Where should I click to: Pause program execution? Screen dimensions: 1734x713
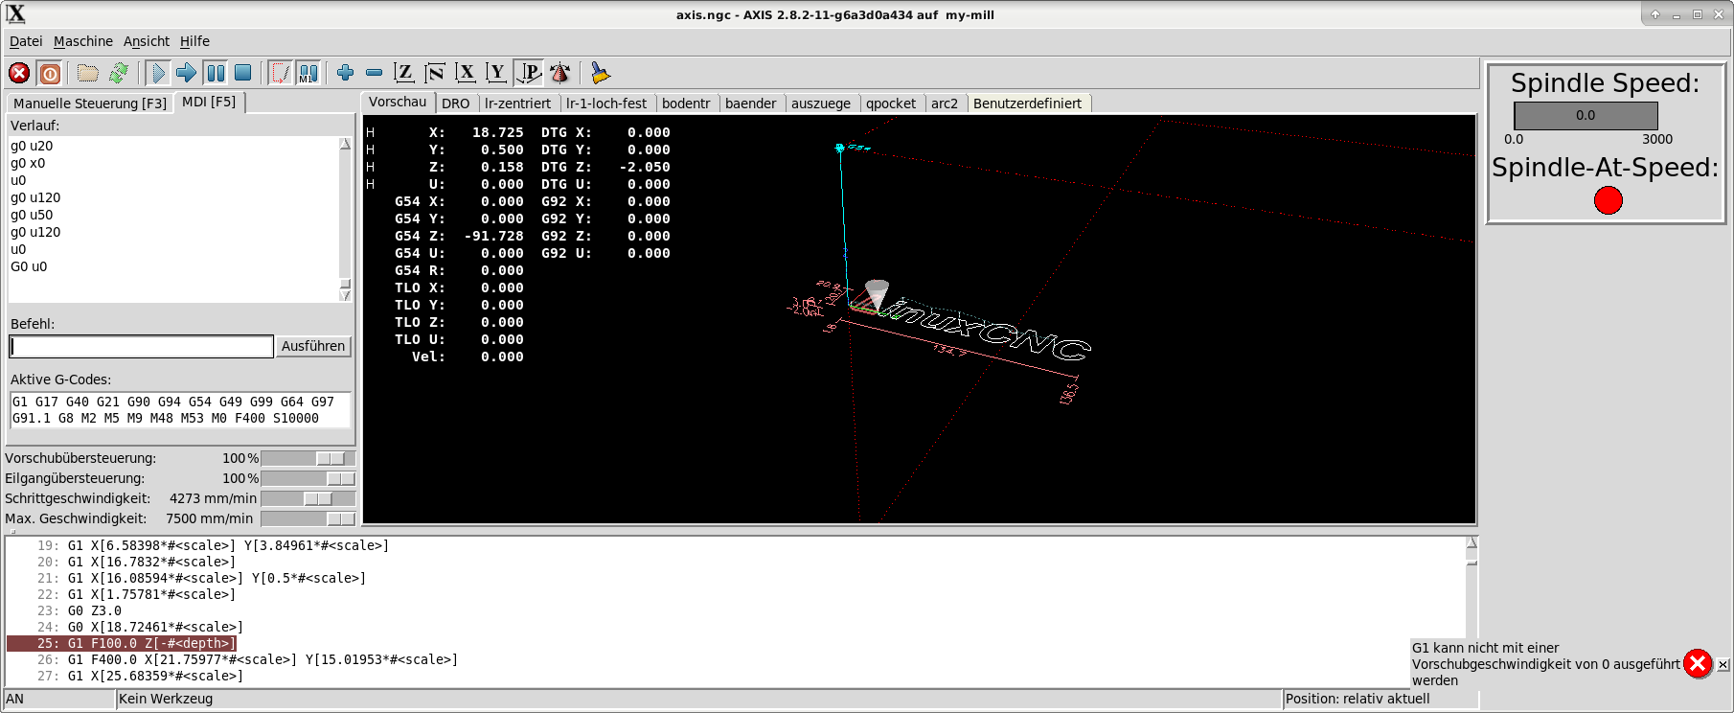coord(216,73)
